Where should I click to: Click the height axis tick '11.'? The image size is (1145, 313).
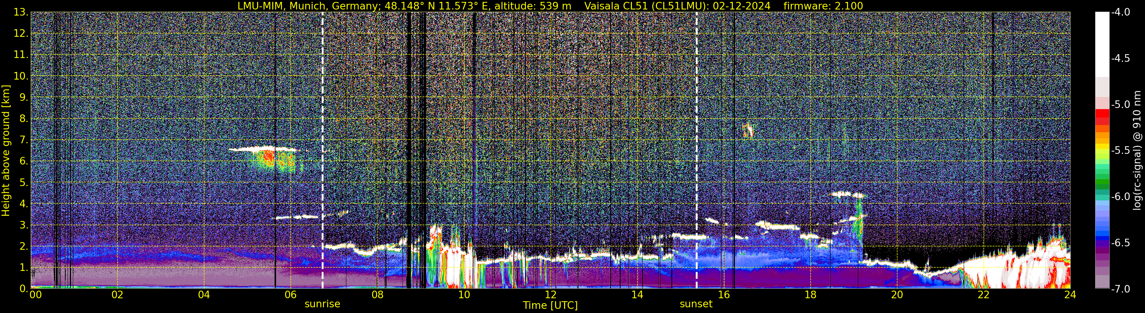(21, 55)
